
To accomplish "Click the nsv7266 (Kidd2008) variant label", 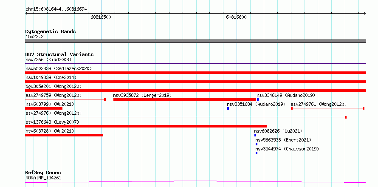I will tap(48, 59).
